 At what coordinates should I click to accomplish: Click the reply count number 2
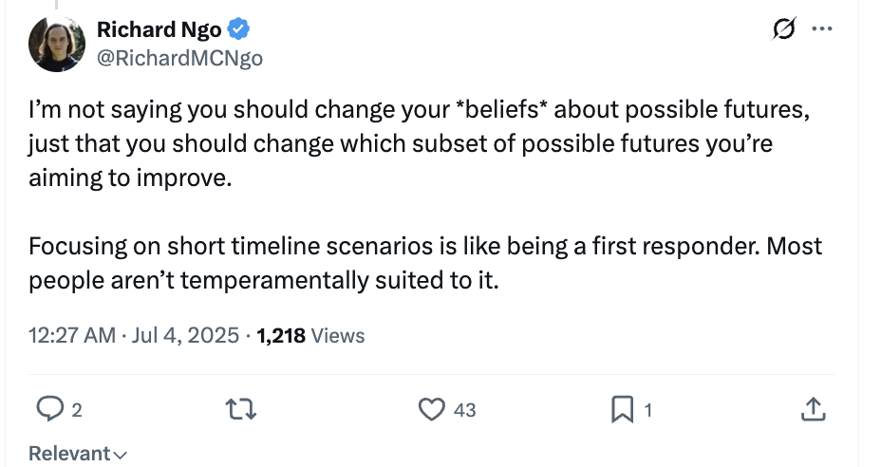(x=77, y=410)
